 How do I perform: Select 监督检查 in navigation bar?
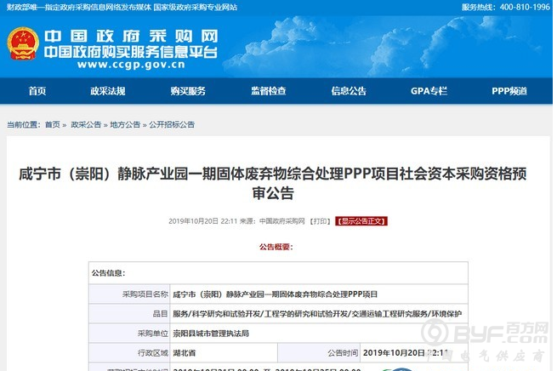click(x=269, y=91)
